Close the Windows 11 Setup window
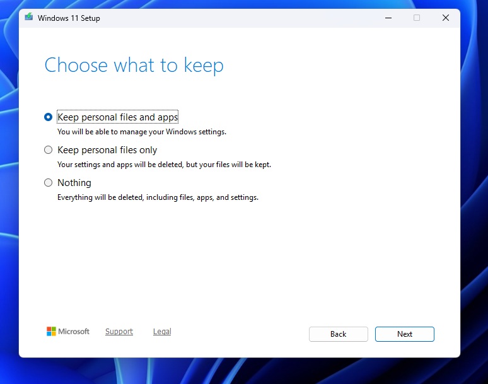The image size is (488, 384). coord(446,18)
